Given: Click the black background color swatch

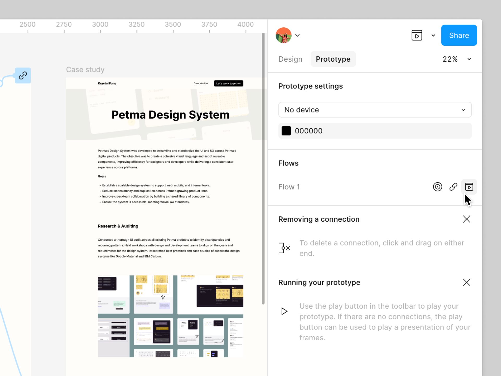Looking at the screenshot, I should [x=286, y=131].
